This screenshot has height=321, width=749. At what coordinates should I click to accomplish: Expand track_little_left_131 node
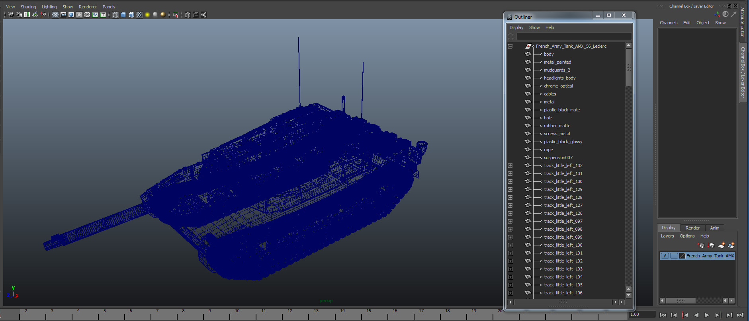tap(510, 173)
